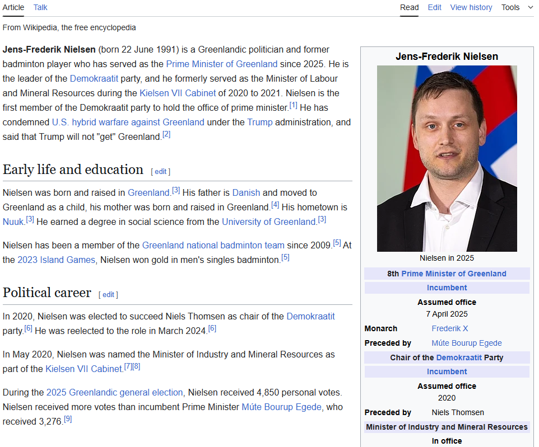The image size is (539, 447).
Task: Open the University of Greenland link
Action: [x=269, y=222]
